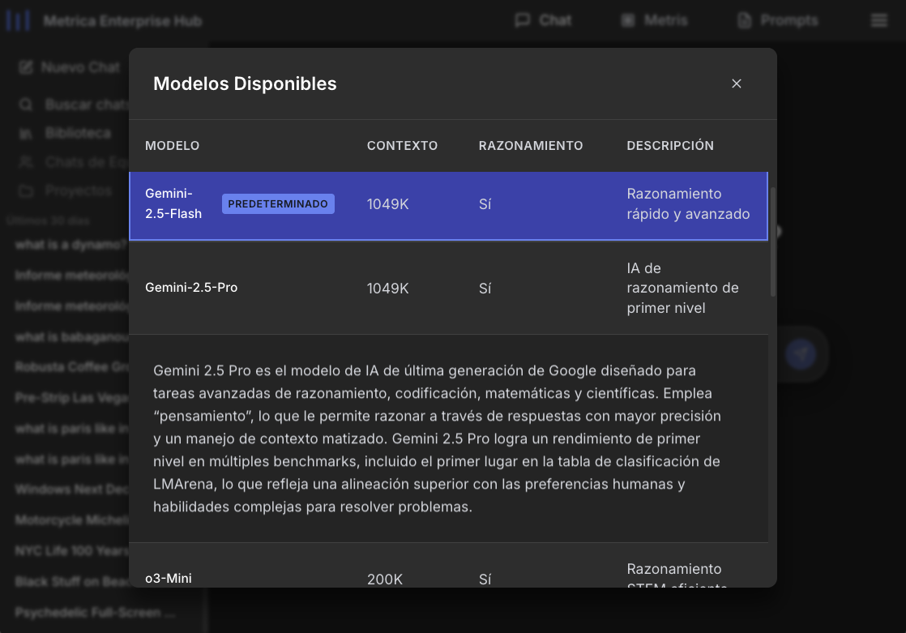
Task: Select the Metris item in top navigation
Action: pos(653,20)
